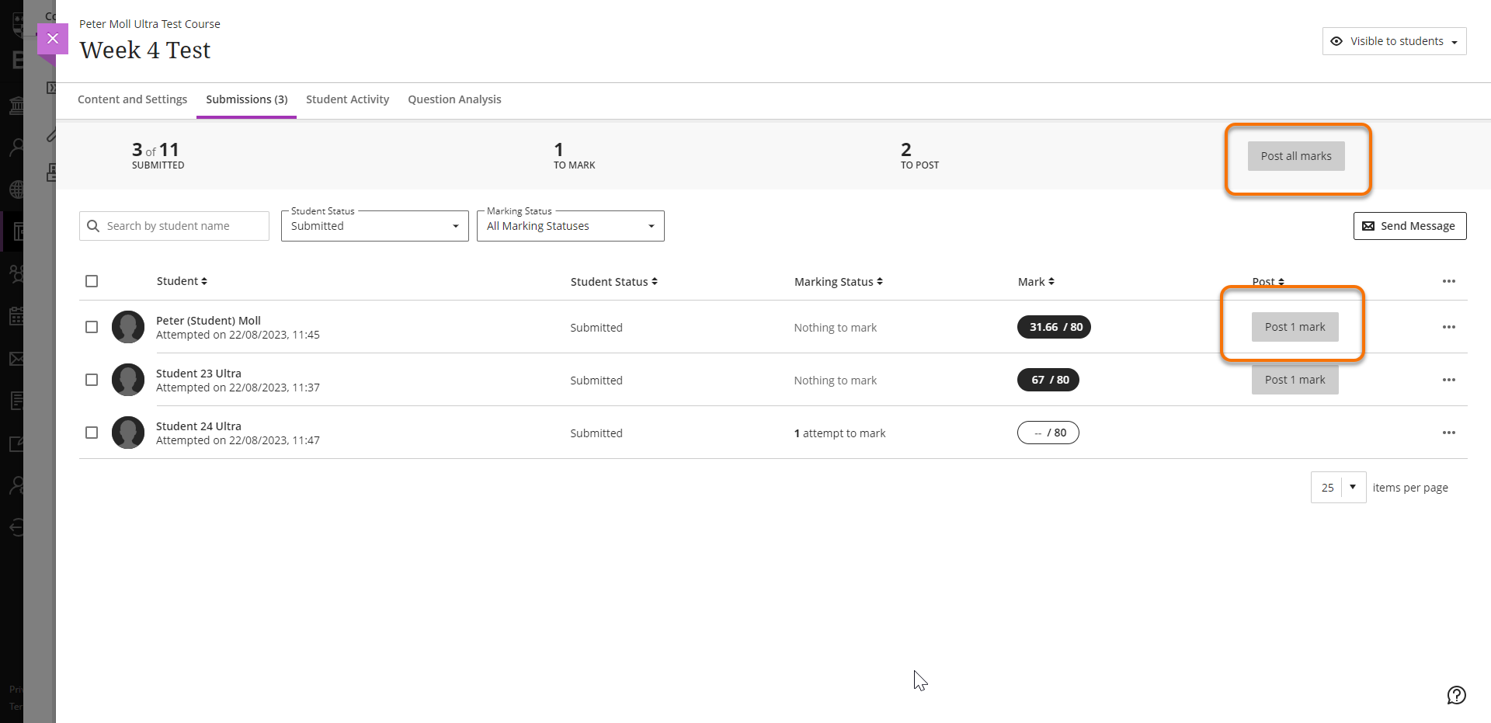Open the column header more options menu

point(1448,281)
